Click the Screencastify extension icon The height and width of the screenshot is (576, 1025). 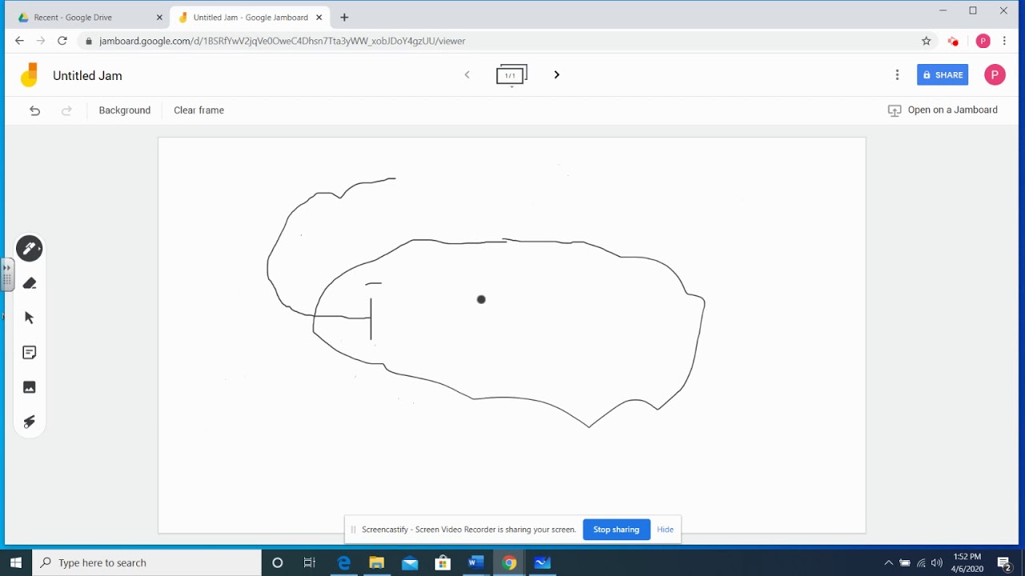click(953, 41)
